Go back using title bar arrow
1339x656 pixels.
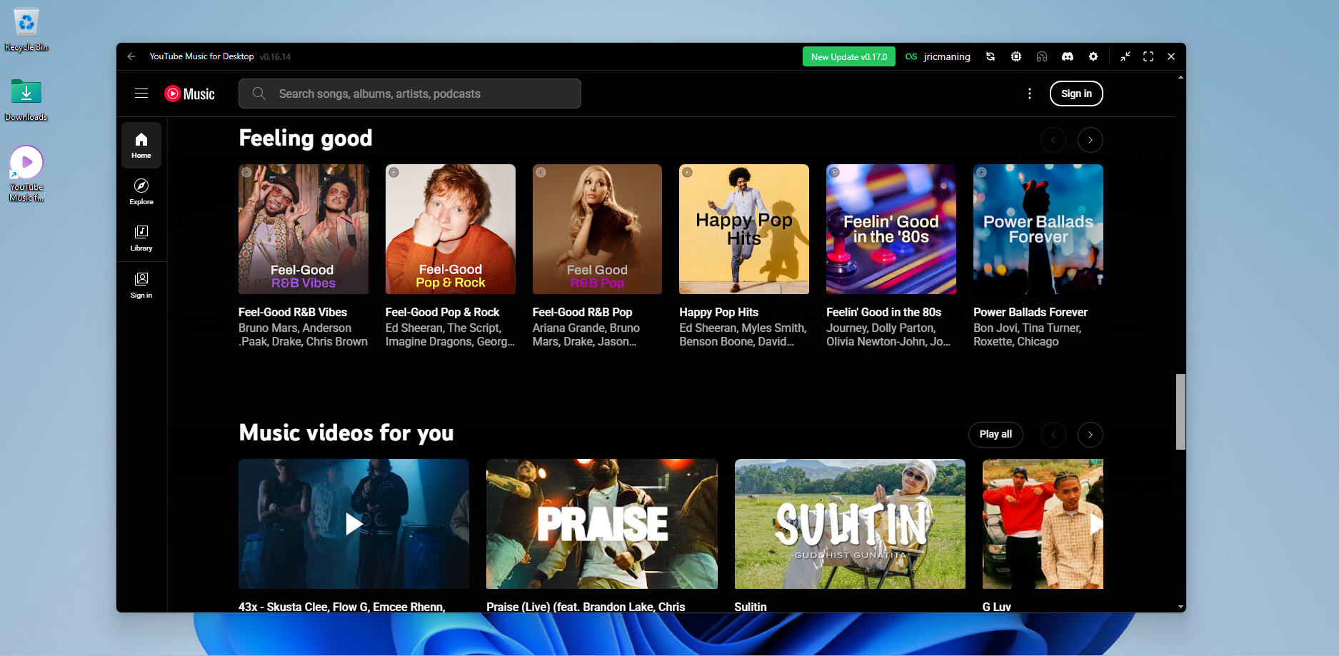[131, 56]
